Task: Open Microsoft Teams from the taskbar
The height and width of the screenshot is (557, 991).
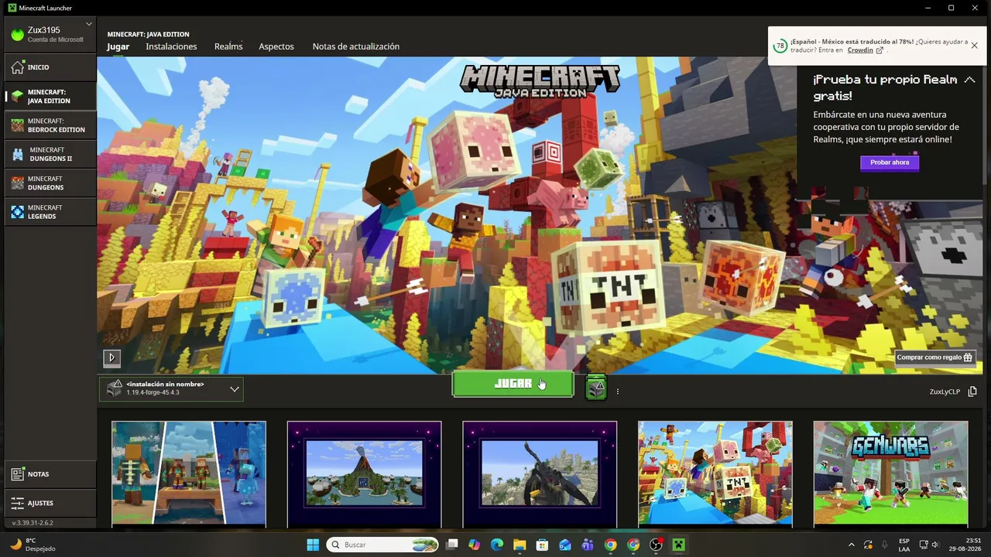Action: click(588, 545)
